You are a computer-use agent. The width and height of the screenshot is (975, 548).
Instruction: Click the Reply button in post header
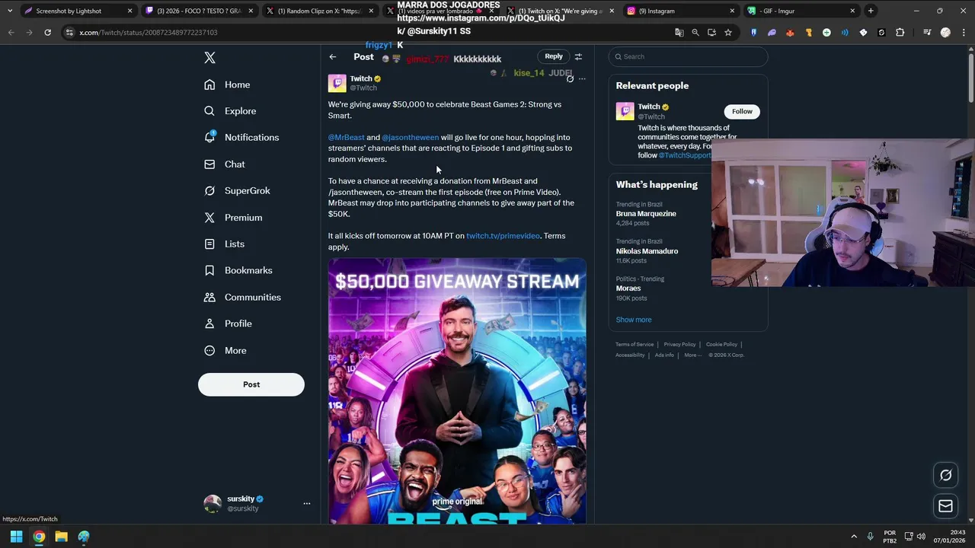coord(554,56)
